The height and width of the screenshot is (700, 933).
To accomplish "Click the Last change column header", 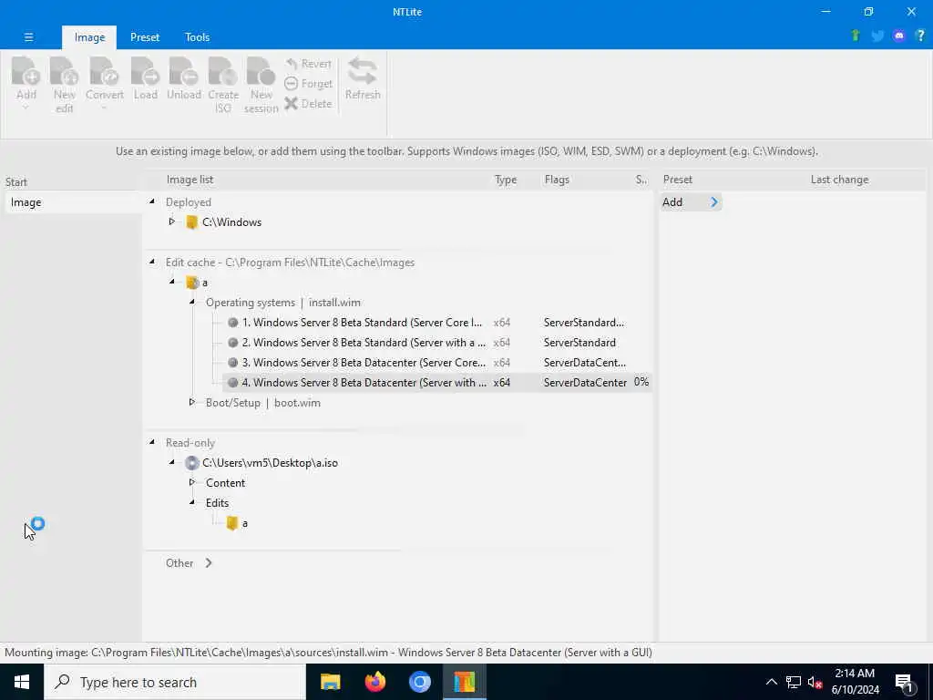I will click(839, 180).
